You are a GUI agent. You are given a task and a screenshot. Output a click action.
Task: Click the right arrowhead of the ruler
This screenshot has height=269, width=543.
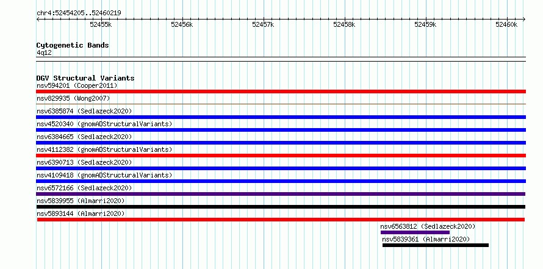pos(523,20)
